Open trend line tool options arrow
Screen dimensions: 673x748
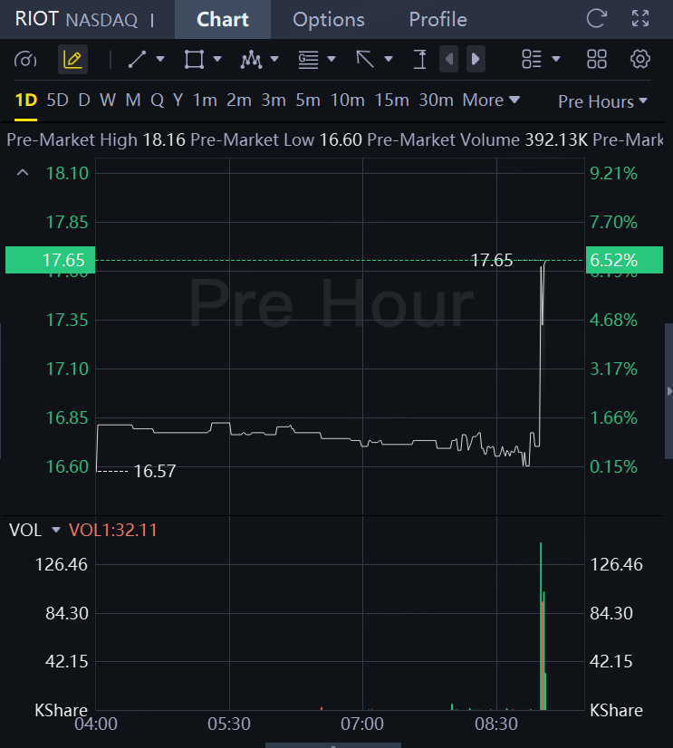(x=160, y=59)
